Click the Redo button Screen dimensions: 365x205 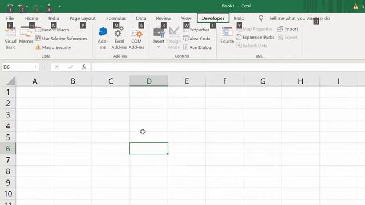[x=35, y=7]
